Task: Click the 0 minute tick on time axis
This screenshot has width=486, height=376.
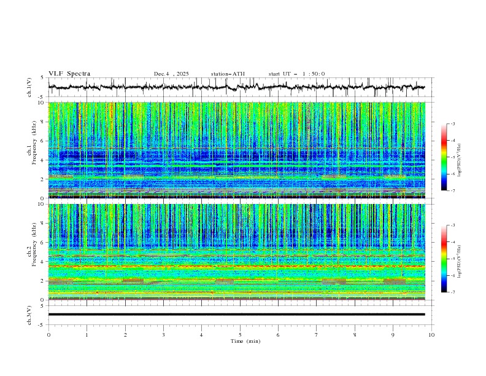Action: (x=49, y=335)
